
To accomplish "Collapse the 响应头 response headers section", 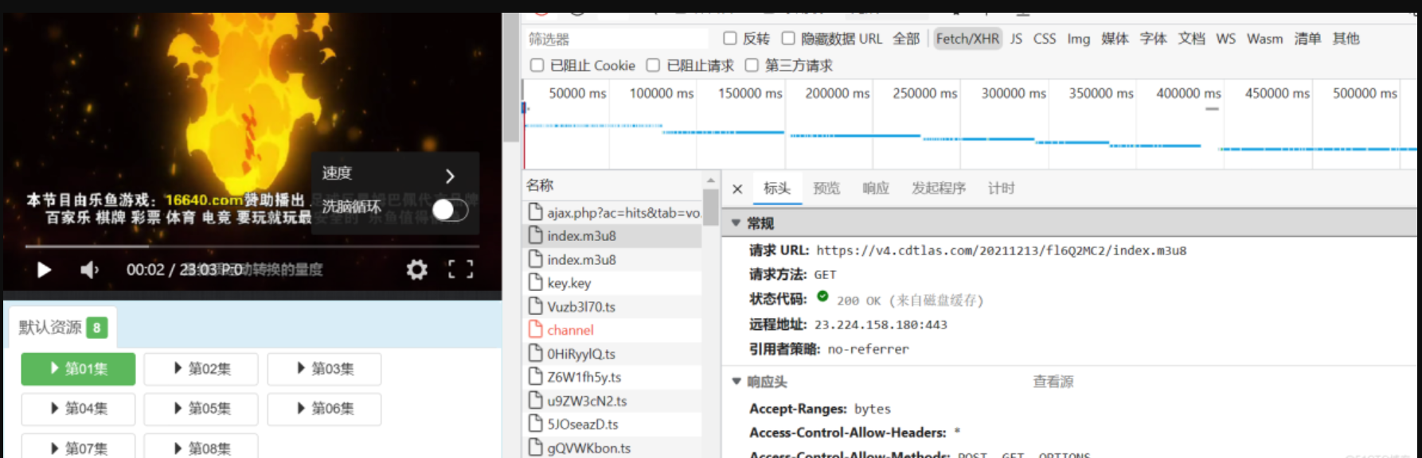I will point(736,382).
